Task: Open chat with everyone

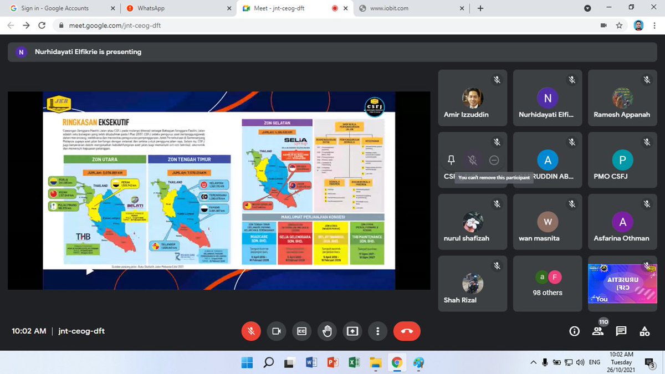Action: click(x=621, y=331)
